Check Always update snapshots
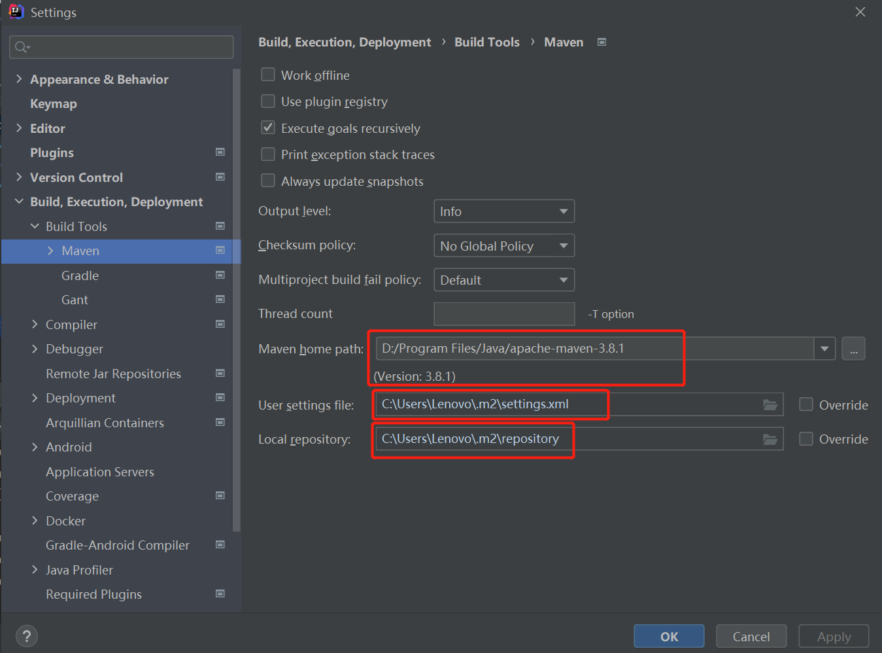 tap(268, 181)
